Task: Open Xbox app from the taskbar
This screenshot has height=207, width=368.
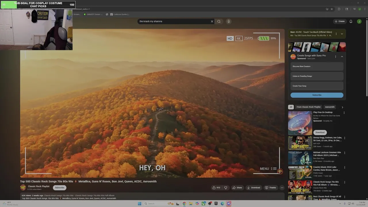Action: click(203, 204)
